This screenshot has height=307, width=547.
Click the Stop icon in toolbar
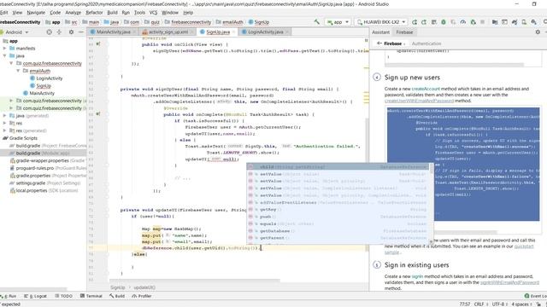(x=482, y=22)
